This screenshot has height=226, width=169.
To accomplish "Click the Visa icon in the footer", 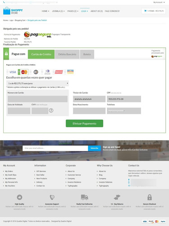I will [145, 221].
